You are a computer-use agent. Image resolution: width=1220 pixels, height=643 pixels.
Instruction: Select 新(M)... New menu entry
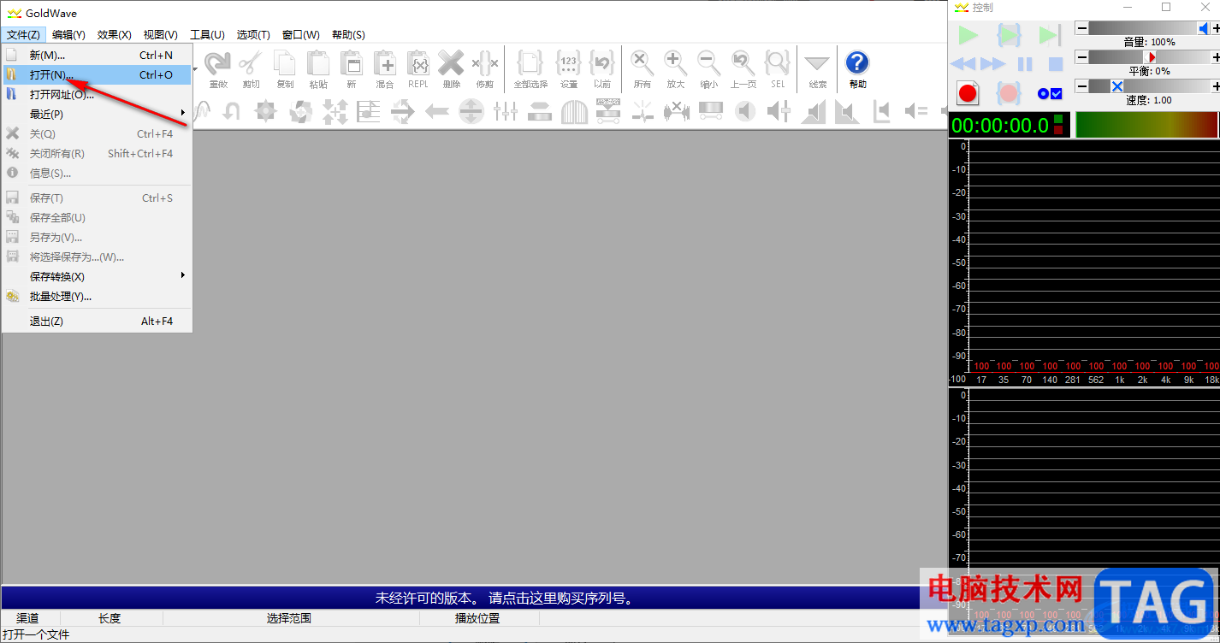pos(97,55)
